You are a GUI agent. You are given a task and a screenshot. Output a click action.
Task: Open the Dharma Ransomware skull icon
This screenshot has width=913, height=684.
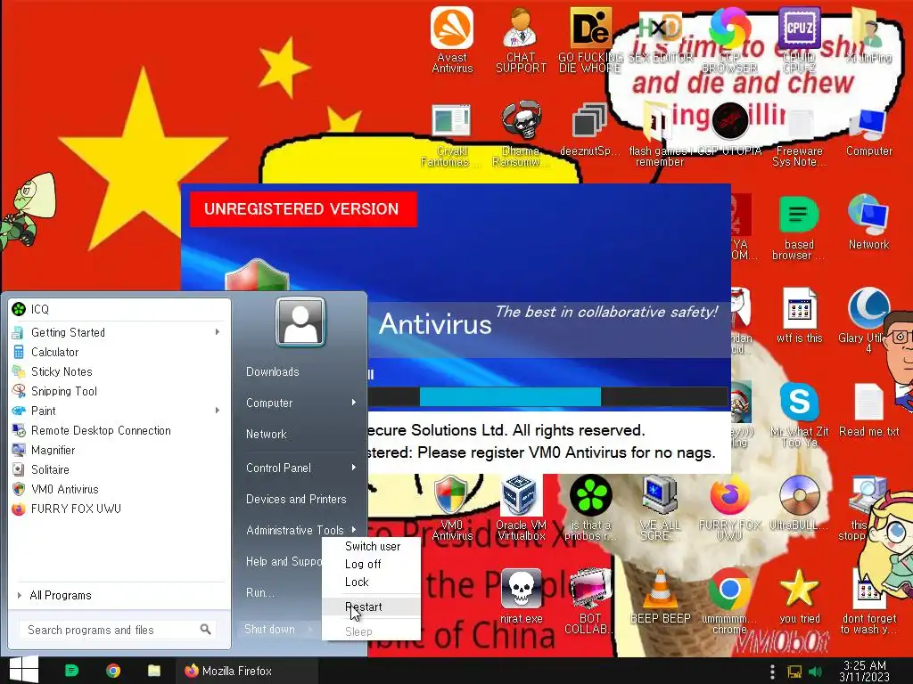point(521,134)
